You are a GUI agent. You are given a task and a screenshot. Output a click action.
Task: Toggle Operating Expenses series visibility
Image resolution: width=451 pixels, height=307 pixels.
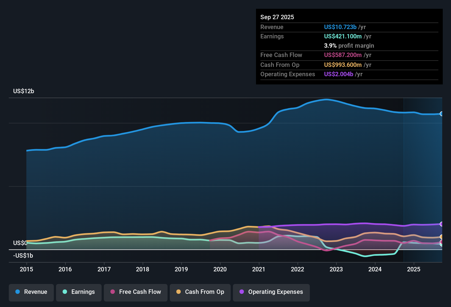click(x=271, y=292)
